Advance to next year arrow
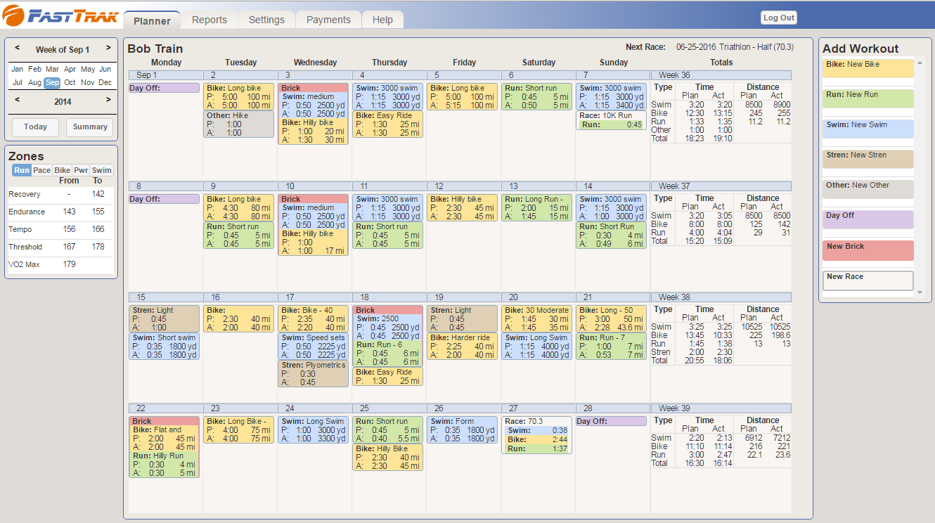The width and height of the screenshot is (935, 523). coord(108,100)
